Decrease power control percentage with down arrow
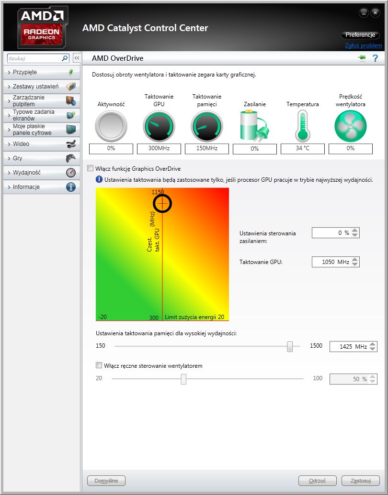Image resolution: width=388 pixels, height=495 pixels. point(355,235)
